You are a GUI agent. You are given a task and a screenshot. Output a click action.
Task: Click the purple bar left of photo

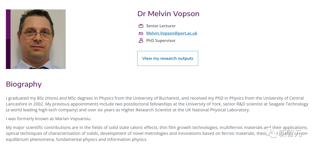tap(8, 39)
